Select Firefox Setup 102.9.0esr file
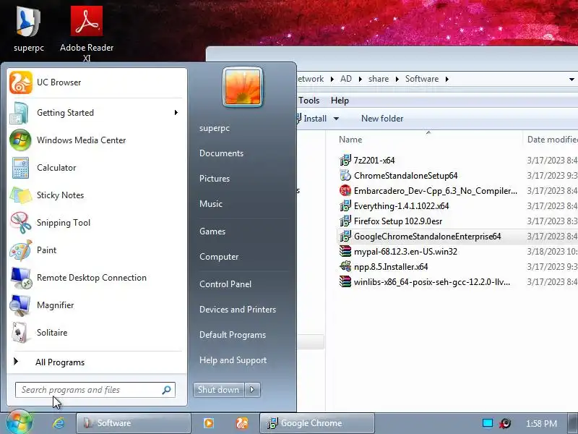The height and width of the screenshot is (434, 578). click(398, 221)
